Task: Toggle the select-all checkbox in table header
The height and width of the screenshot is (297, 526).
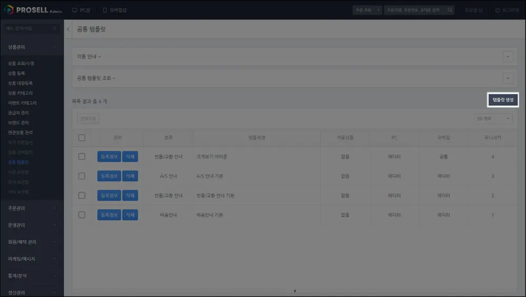Action: 82,138
